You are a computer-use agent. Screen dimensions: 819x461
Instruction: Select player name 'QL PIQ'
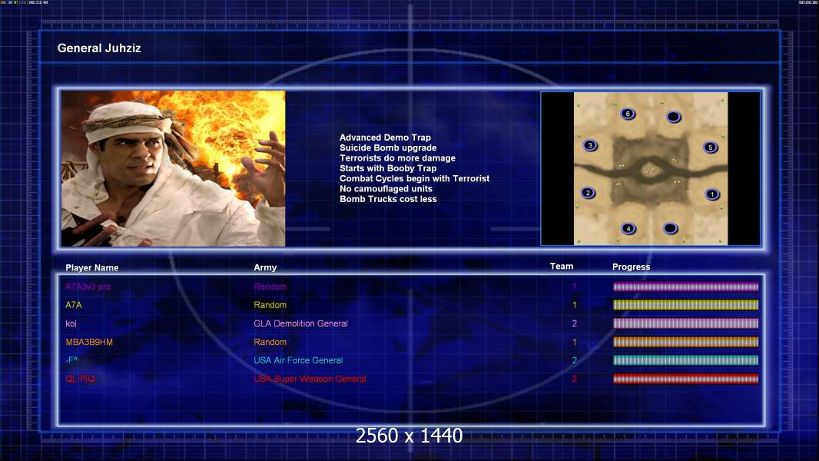[81, 379]
